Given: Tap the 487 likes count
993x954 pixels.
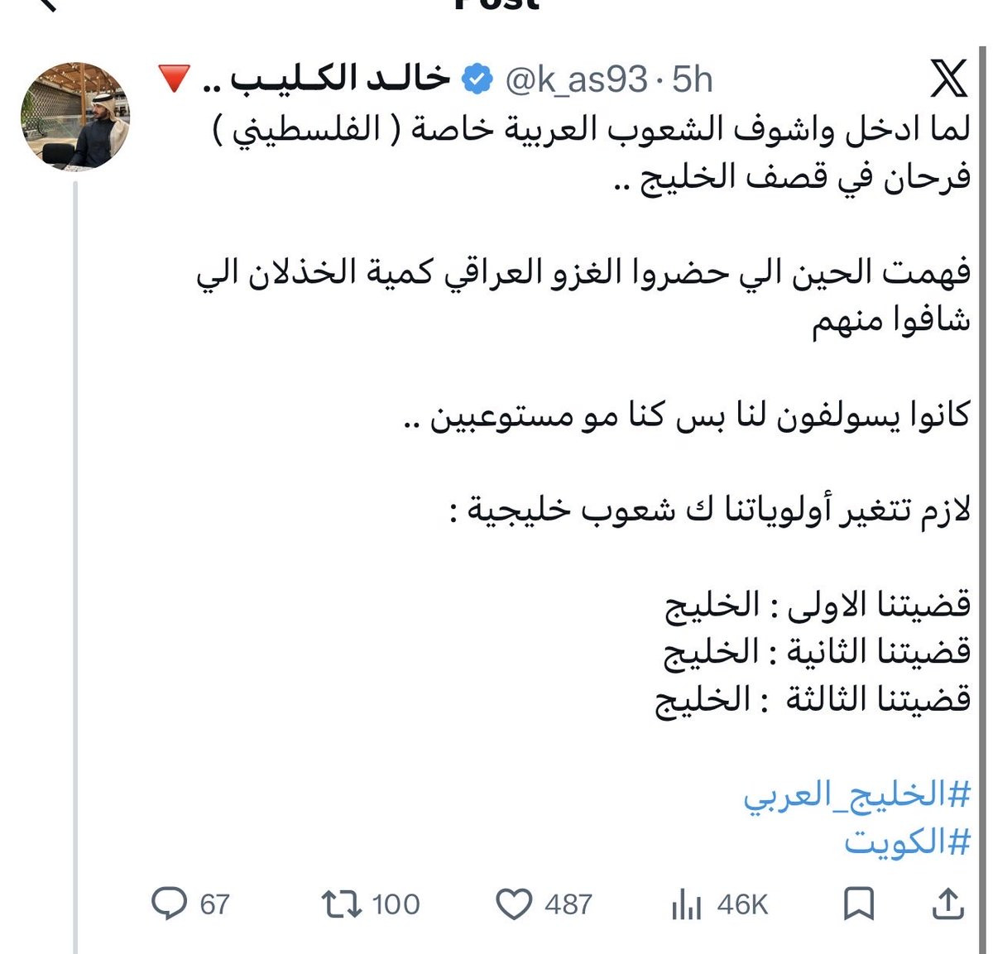Looking at the screenshot, I should point(568,904).
